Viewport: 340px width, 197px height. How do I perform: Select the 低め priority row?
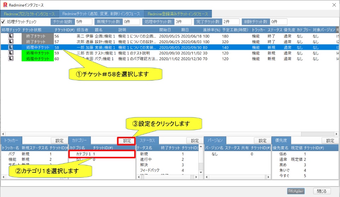pos(305,154)
